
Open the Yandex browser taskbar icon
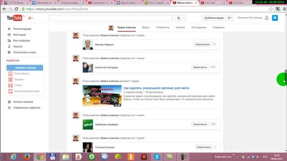click(x=79, y=157)
